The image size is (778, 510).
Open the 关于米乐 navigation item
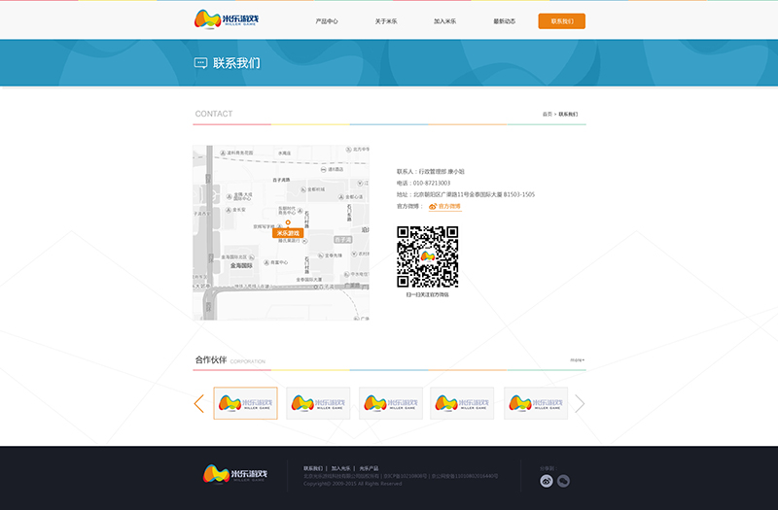385,21
